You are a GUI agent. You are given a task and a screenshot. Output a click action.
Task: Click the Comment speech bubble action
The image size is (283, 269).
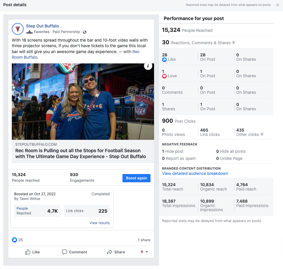[x=74, y=252]
